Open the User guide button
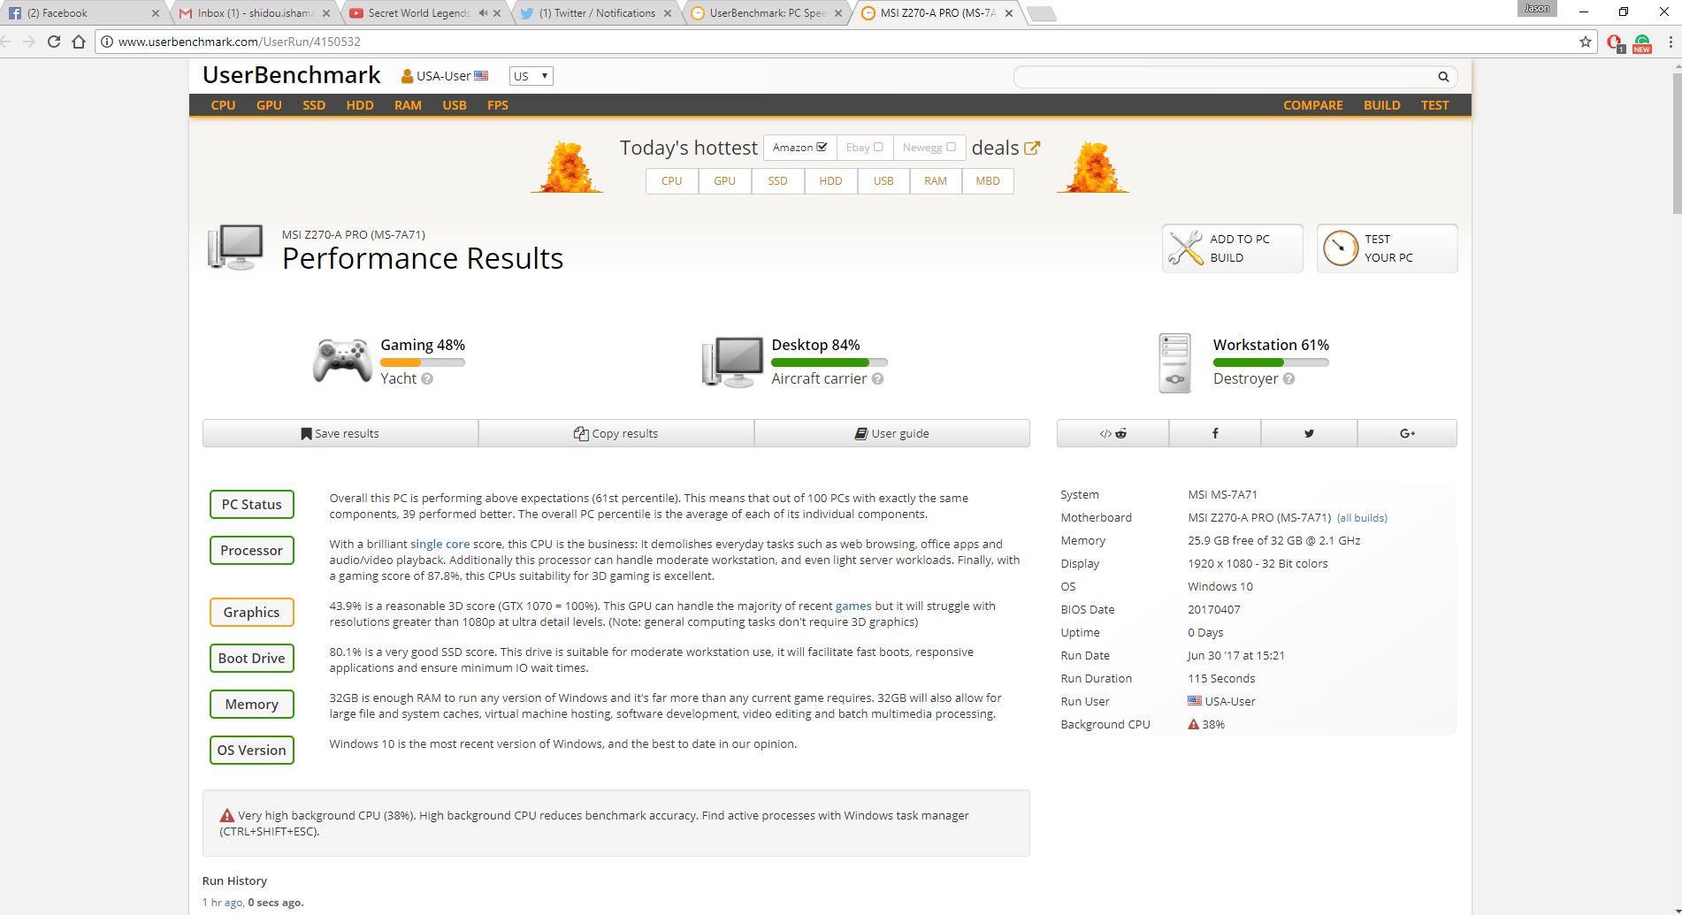This screenshot has width=1682, height=915. point(892,433)
